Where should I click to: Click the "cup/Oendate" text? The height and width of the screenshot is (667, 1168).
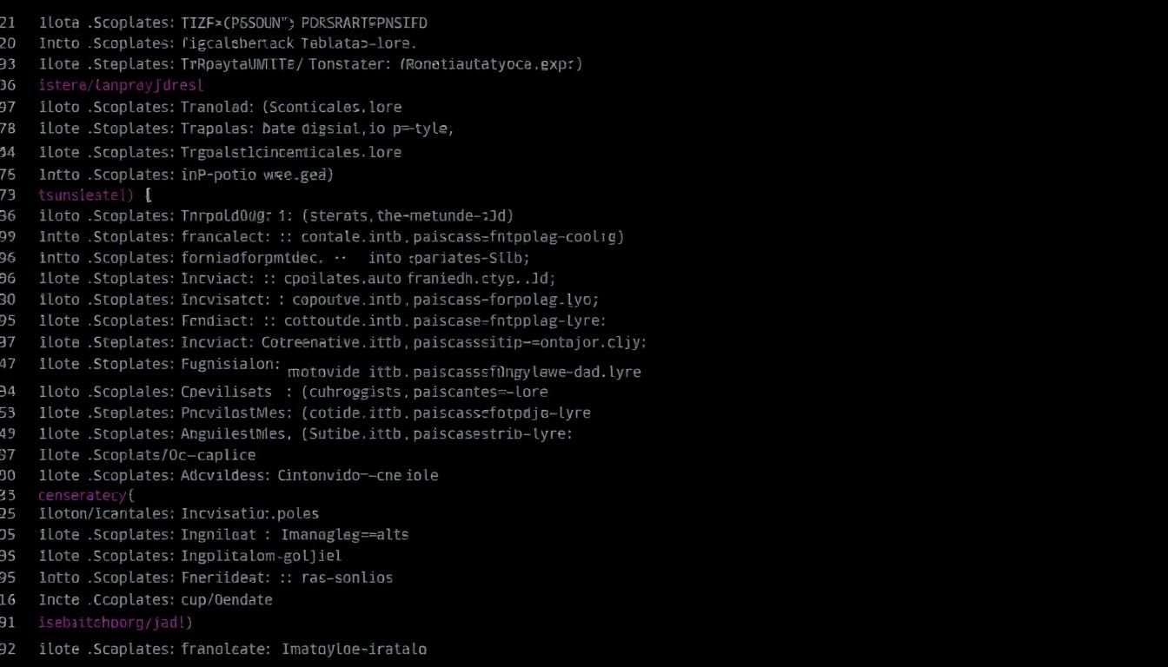coord(226,599)
